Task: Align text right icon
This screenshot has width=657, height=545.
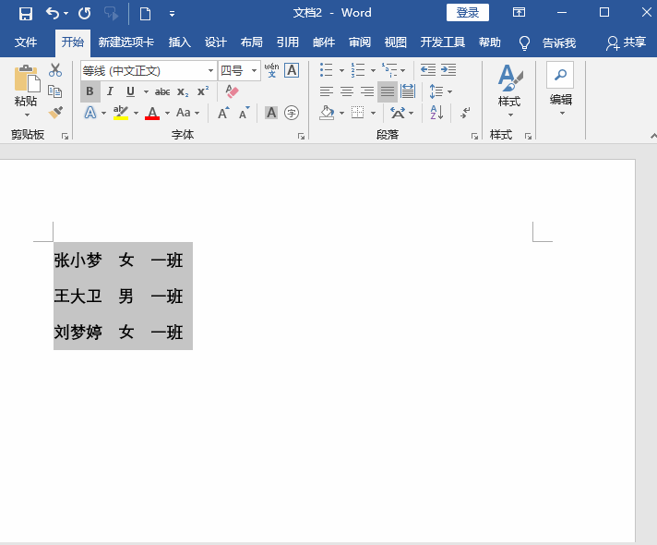Action: point(367,91)
